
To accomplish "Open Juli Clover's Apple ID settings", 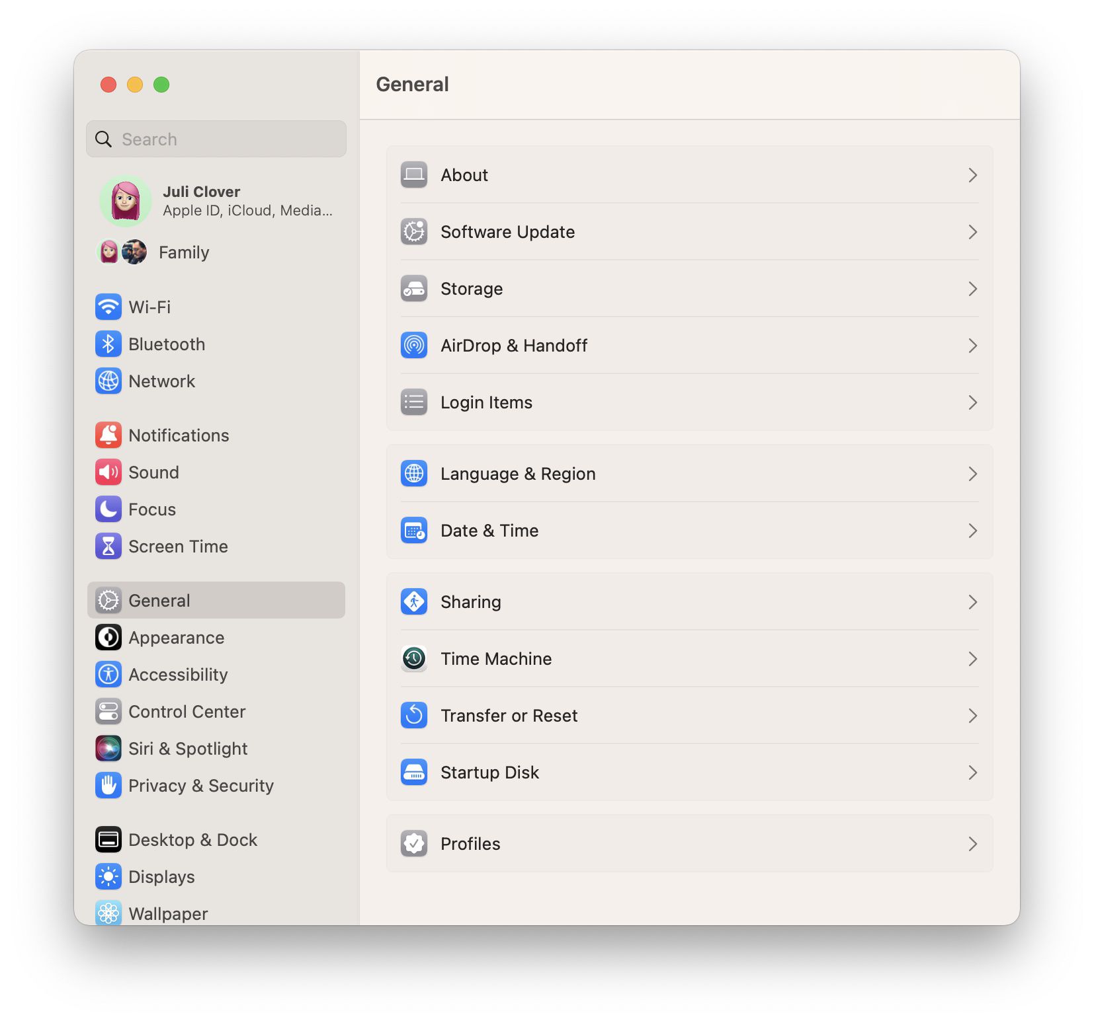I will point(202,201).
